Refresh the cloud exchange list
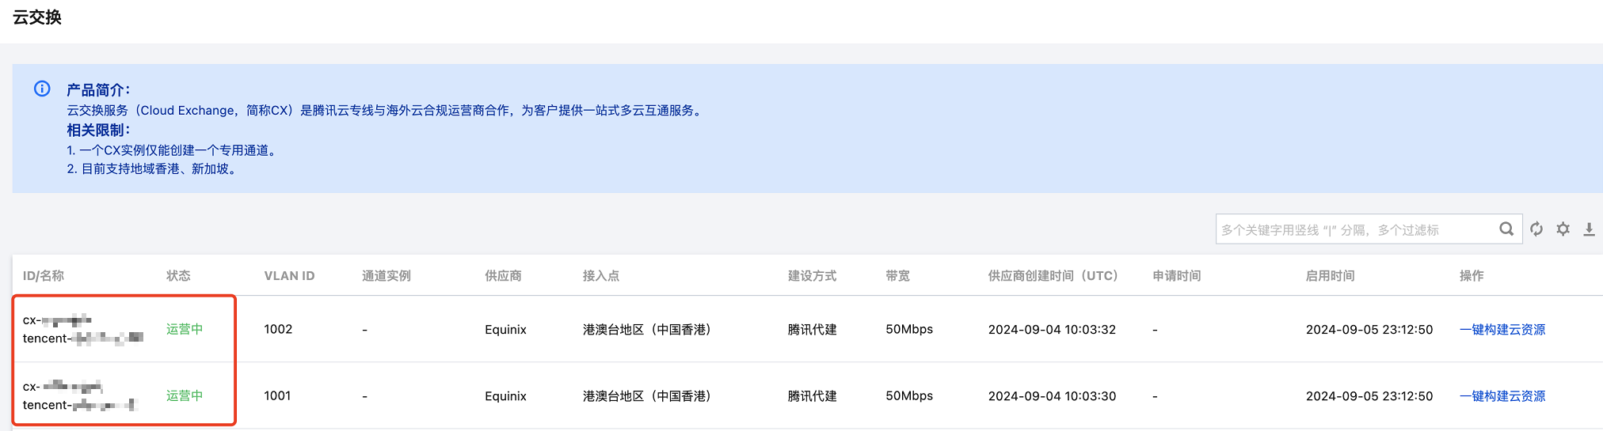 coord(1536,229)
